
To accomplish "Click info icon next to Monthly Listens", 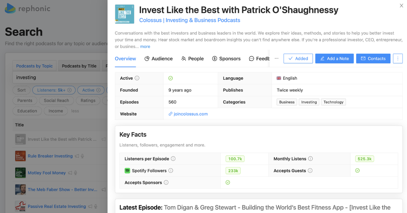I will pyautogui.click(x=310, y=159).
